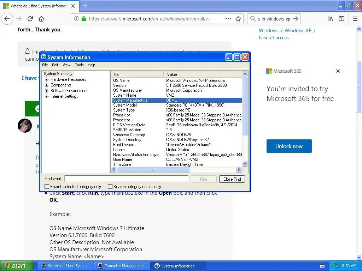This screenshot has width=362, height=271.
Task: Switch to Computer Management taskbar button
Action: tap(122, 266)
